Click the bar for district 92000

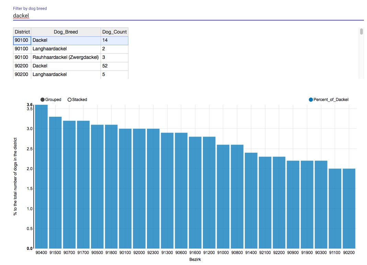(x=139, y=189)
